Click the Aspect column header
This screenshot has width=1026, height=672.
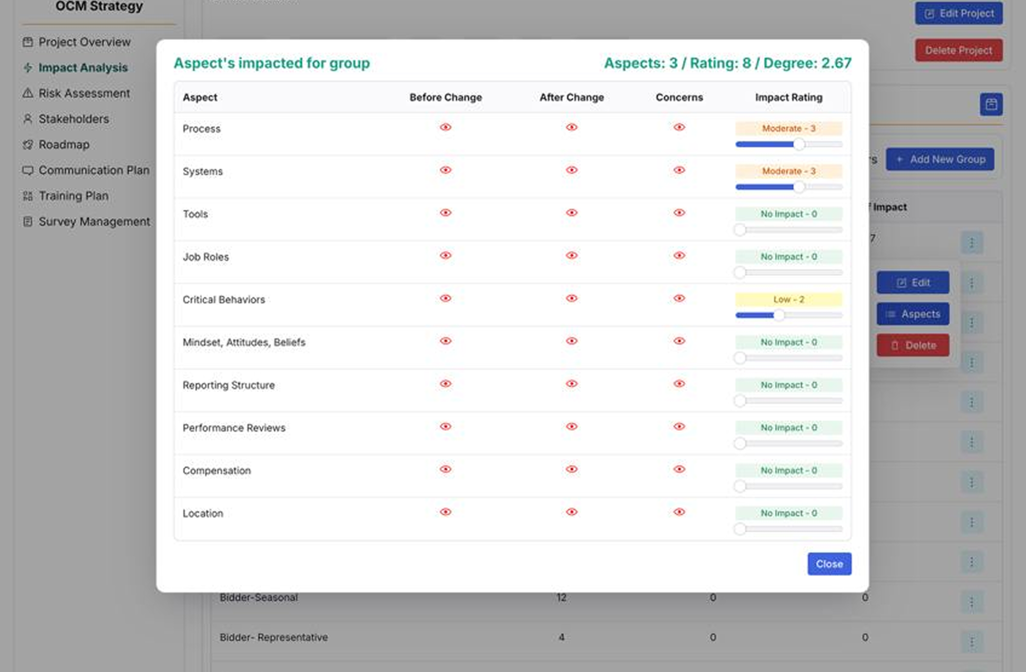[x=200, y=97]
